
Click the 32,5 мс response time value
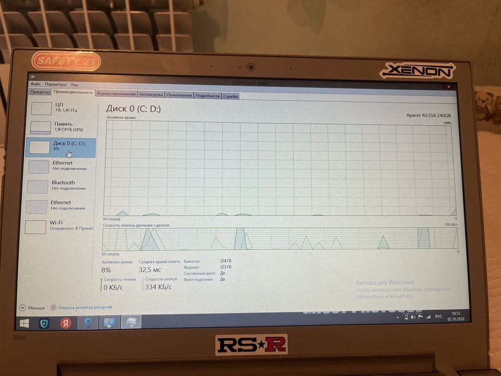coord(150,270)
